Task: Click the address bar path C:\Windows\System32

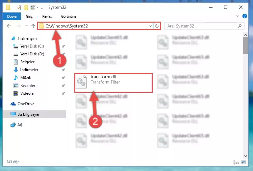Action: coord(66,26)
